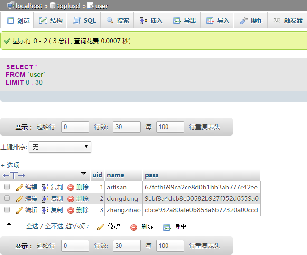Sort by the name column header
This screenshot has width=307, height=255.
[115, 175]
